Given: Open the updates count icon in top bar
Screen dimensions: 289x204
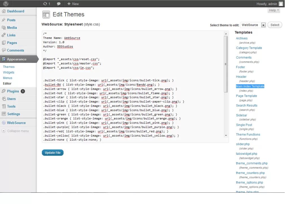Looking at the screenshot, I should (x=46, y=4).
